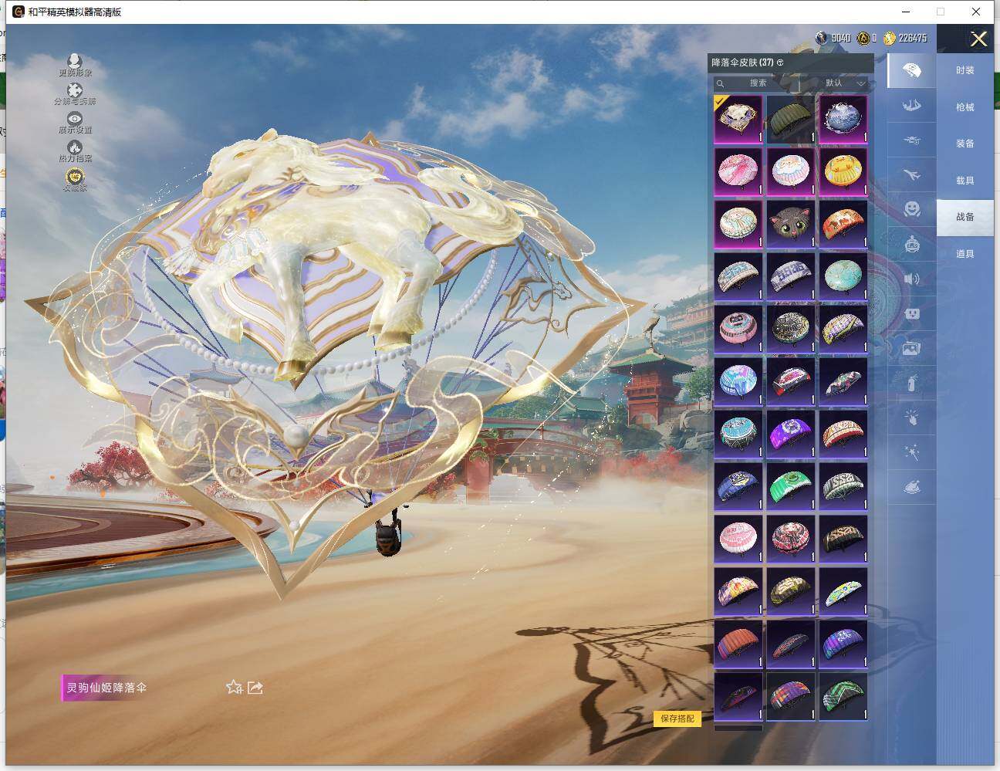Select the parachute skin category icon
The height and width of the screenshot is (771, 1000).
click(911, 70)
